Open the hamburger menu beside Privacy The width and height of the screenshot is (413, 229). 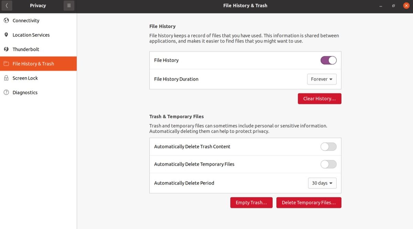[x=69, y=6]
